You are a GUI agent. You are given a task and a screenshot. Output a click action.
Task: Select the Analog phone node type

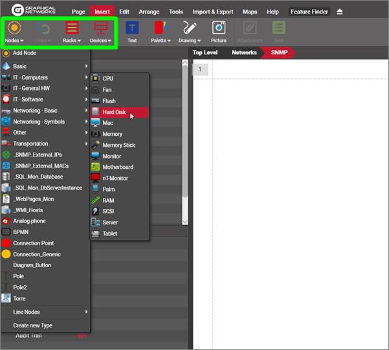[x=45, y=221]
